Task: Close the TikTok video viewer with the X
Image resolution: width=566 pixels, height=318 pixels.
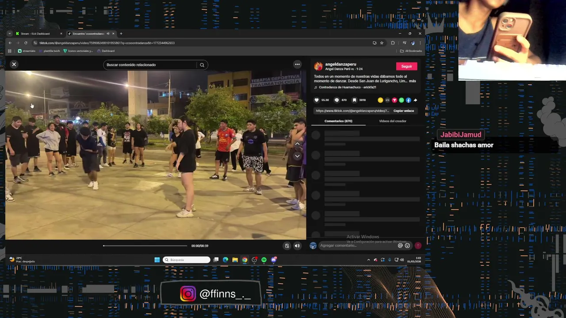Action: pyautogui.click(x=14, y=64)
